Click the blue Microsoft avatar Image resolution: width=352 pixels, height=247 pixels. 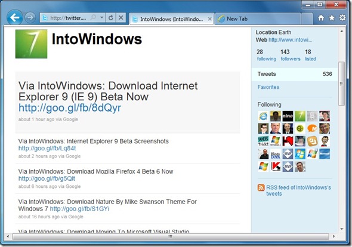pyautogui.click(x=325, y=154)
